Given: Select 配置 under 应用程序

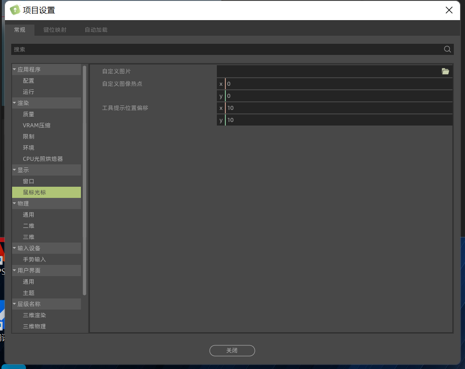Looking at the screenshot, I should (x=46, y=80).
